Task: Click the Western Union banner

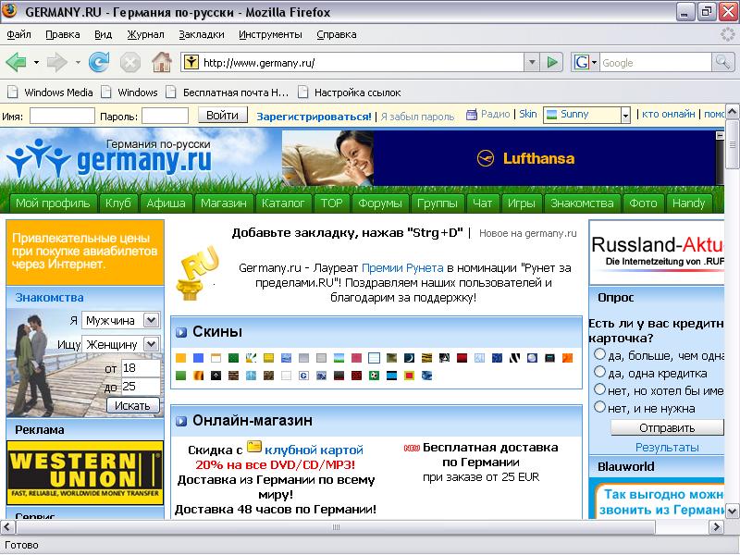Action: (85, 473)
